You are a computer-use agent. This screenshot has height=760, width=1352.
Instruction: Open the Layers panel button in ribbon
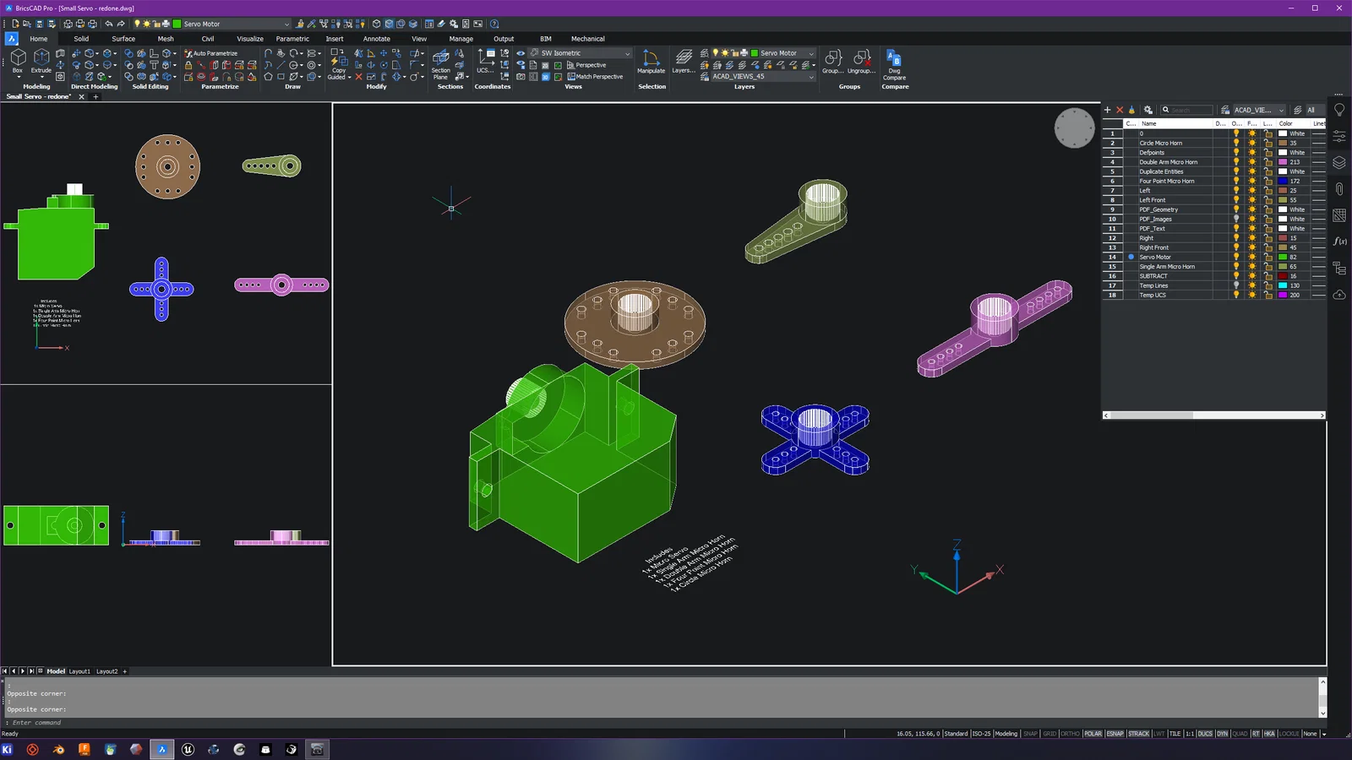click(683, 62)
